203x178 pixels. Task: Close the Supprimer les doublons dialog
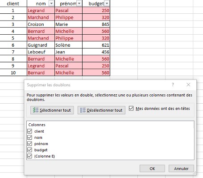pyautogui.click(x=188, y=85)
